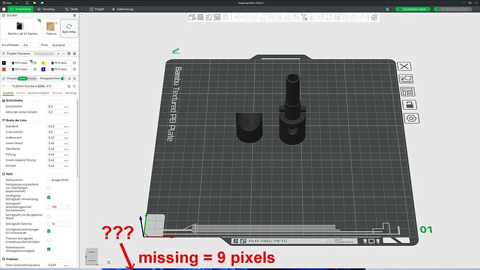Open the Geschwindigkeit settings tab
Screen dimensions: 480x270
click(38, 93)
